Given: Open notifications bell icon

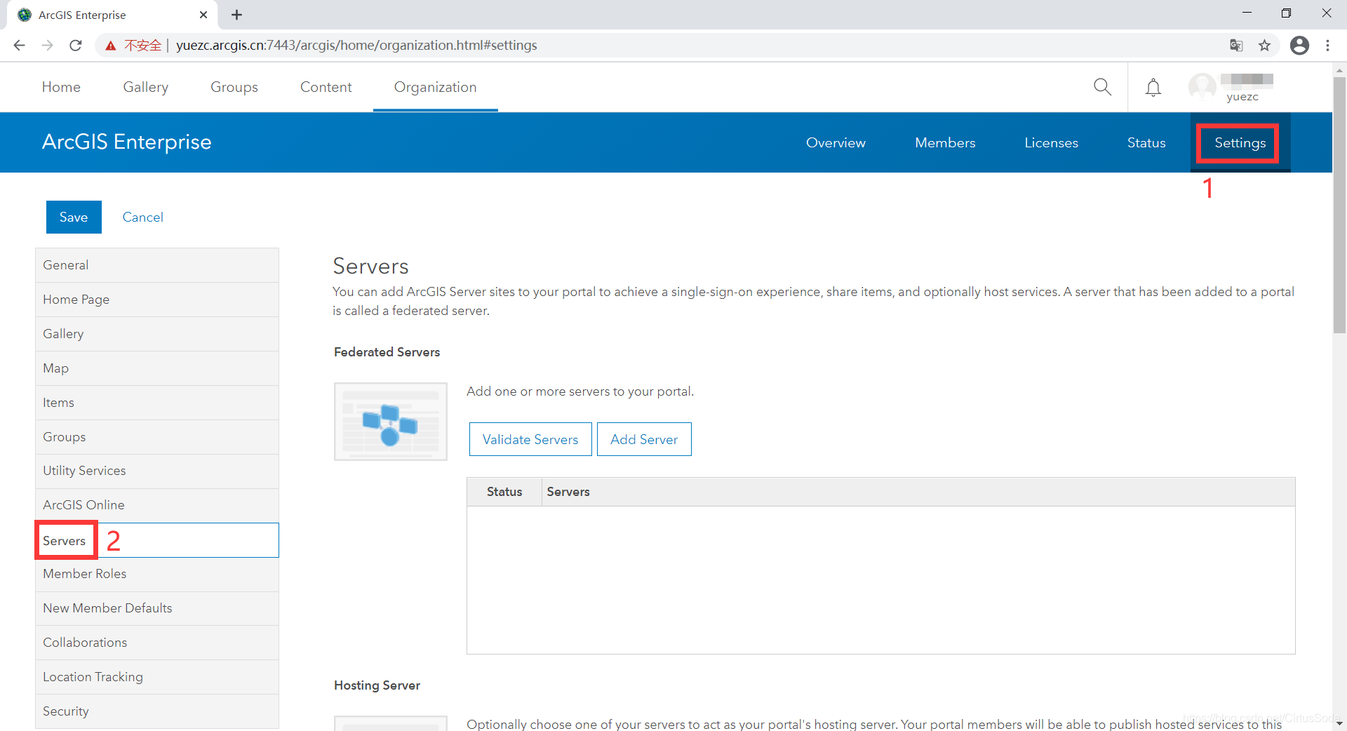Looking at the screenshot, I should tap(1153, 88).
